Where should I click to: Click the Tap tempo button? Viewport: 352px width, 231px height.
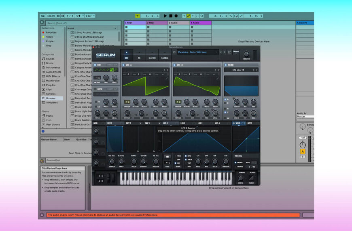click(42, 16)
